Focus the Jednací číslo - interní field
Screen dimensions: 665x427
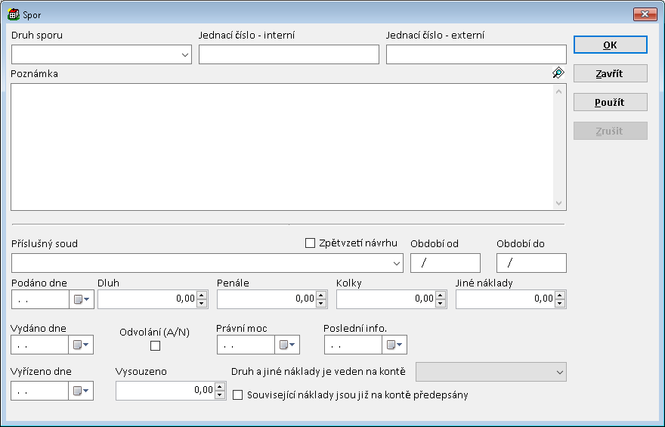[x=289, y=54]
